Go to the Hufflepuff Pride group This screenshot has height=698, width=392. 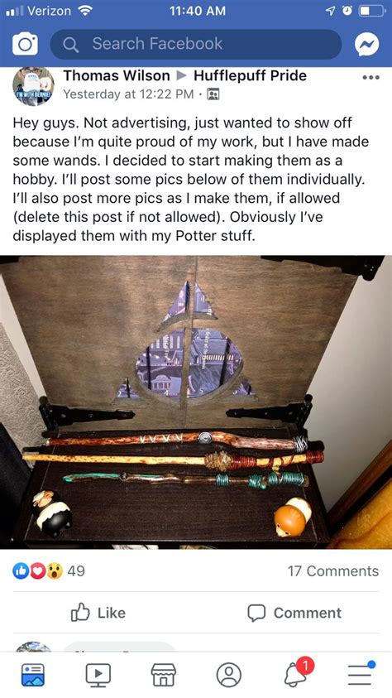250,75
